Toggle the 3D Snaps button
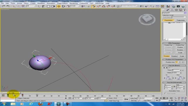This screenshot has width=188, height=106. [94, 6]
